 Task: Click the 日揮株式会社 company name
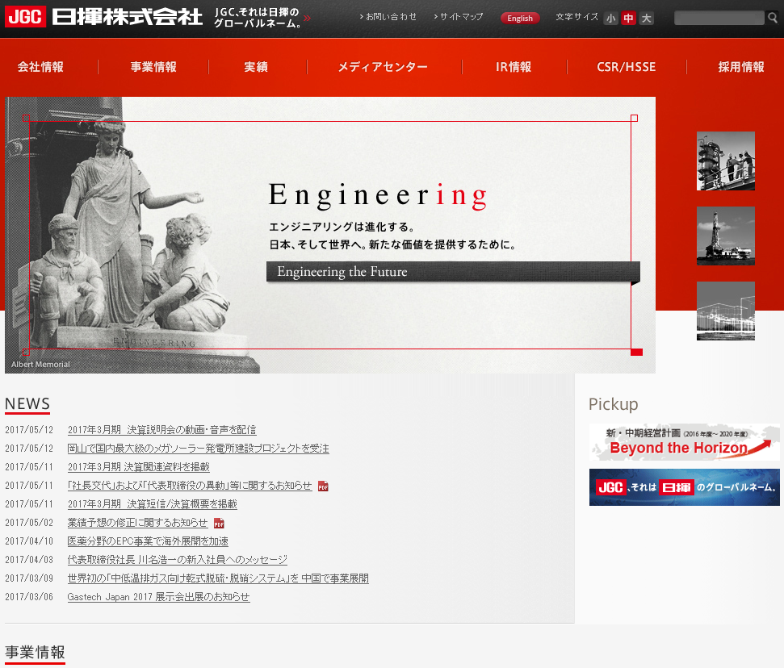coord(127,16)
